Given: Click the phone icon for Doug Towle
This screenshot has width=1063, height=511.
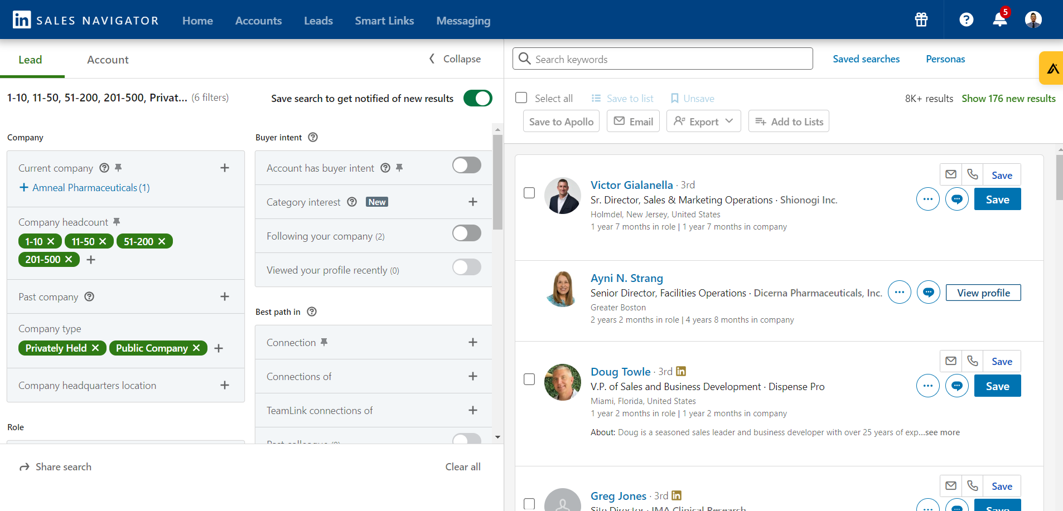Looking at the screenshot, I should pyautogui.click(x=973, y=361).
